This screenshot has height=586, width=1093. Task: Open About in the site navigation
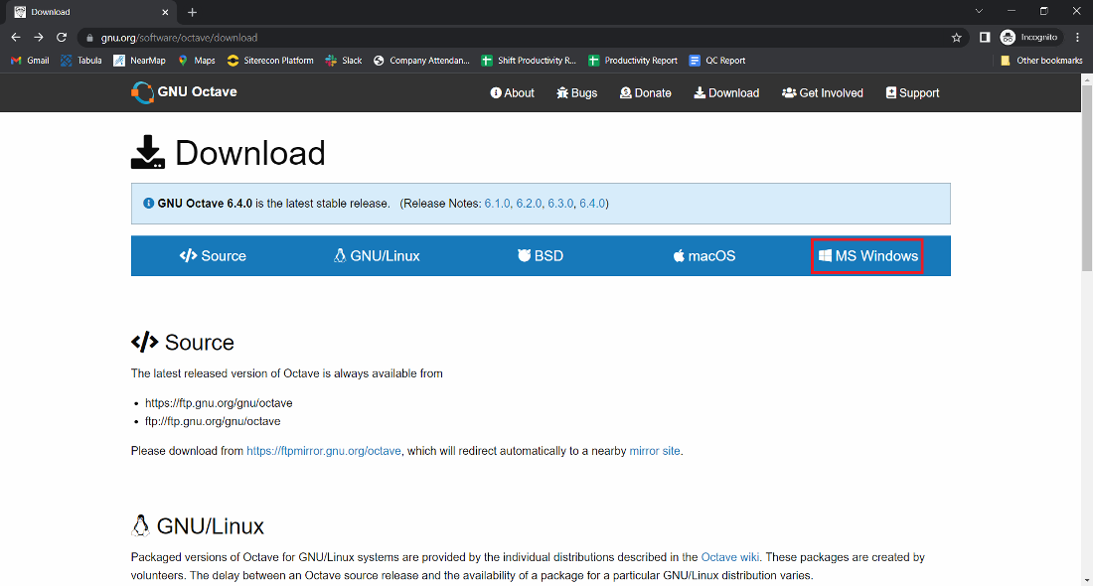click(513, 92)
